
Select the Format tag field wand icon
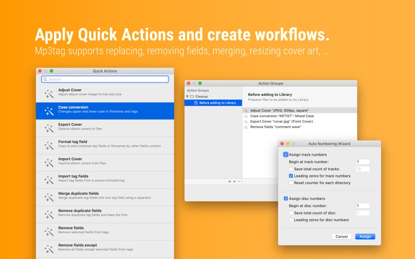tap(49, 146)
